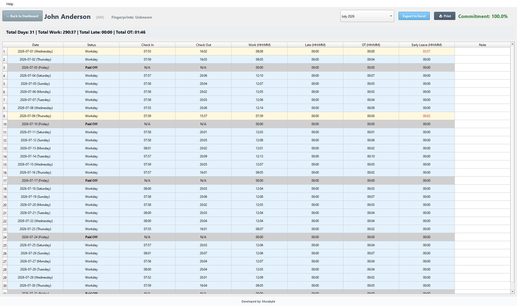Click Fingerprints: Unknown label
517x306 pixels.
click(132, 17)
